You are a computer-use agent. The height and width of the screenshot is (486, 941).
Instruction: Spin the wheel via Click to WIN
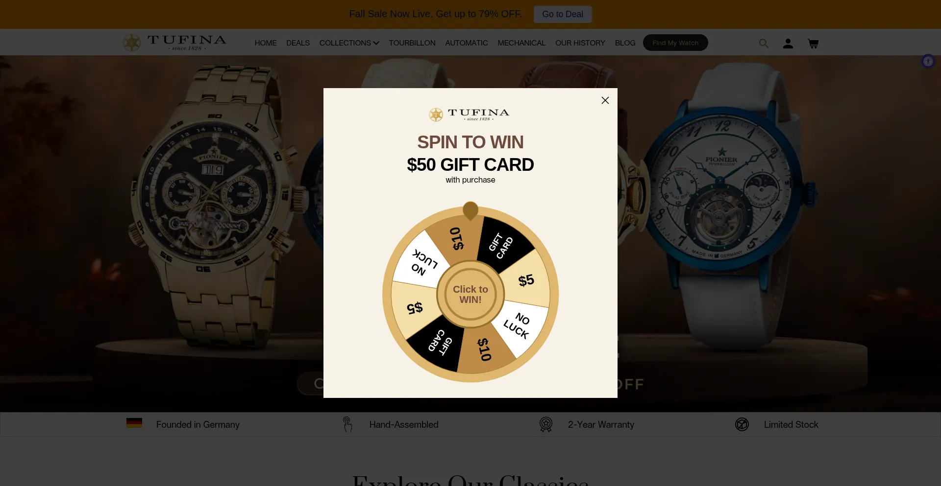[470, 294]
